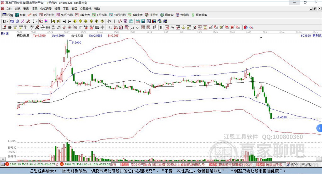
Task: Toggle the pressed 极反通道 indicator icon
Action: (x=41, y=21)
